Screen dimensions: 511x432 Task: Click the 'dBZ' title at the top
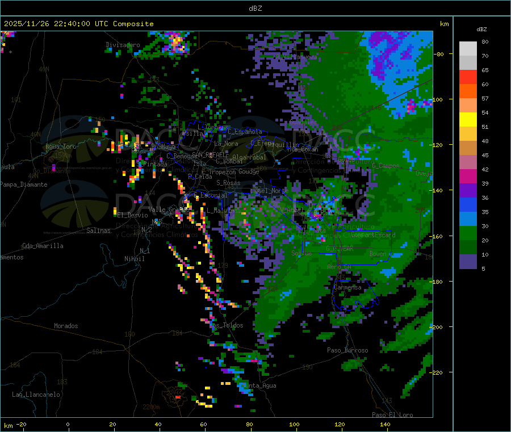255,9
